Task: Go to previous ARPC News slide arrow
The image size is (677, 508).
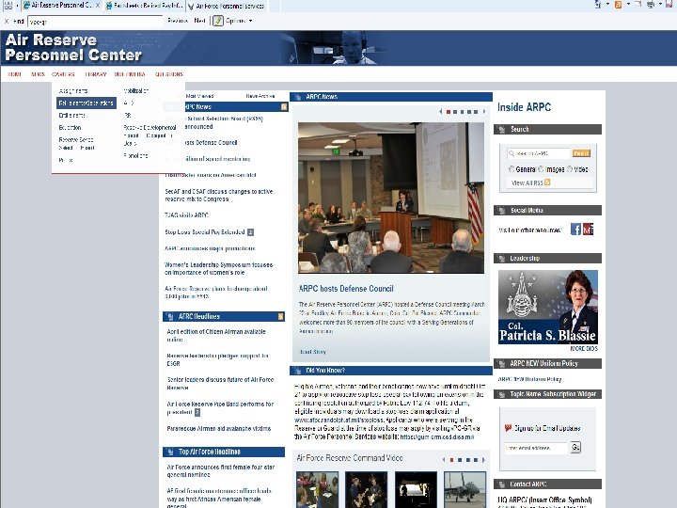Action: coord(440,111)
